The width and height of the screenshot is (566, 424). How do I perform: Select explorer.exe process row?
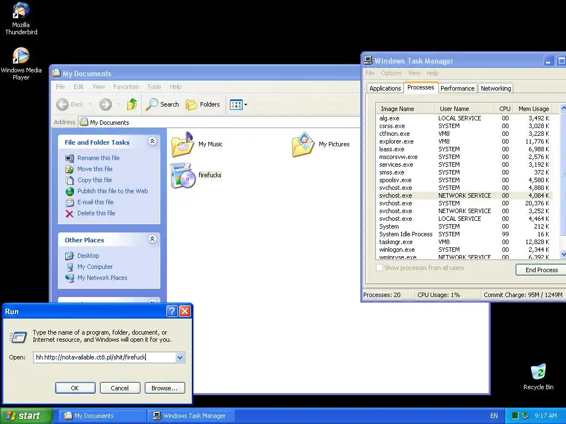tap(464, 141)
